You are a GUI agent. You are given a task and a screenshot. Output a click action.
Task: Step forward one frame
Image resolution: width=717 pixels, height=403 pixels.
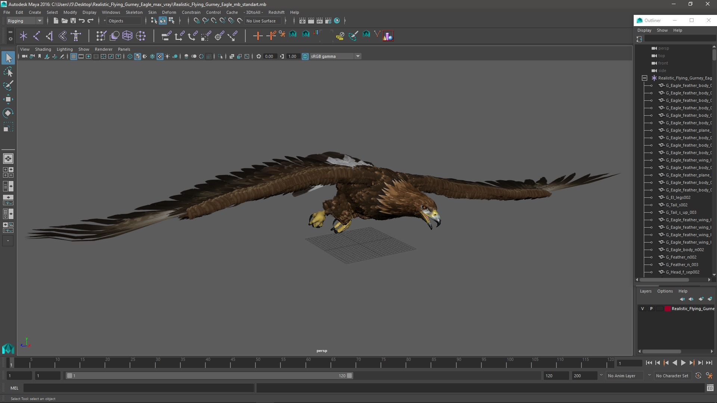[x=700, y=363]
